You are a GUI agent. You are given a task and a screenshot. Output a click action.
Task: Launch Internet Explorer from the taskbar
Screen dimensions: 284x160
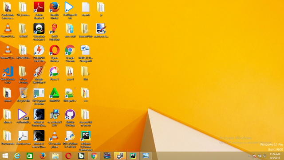[x=17, y=156]
